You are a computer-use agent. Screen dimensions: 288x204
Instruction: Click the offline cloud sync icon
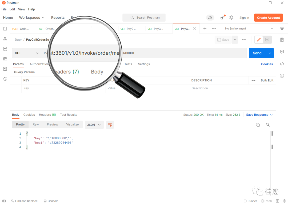[210, 18]
